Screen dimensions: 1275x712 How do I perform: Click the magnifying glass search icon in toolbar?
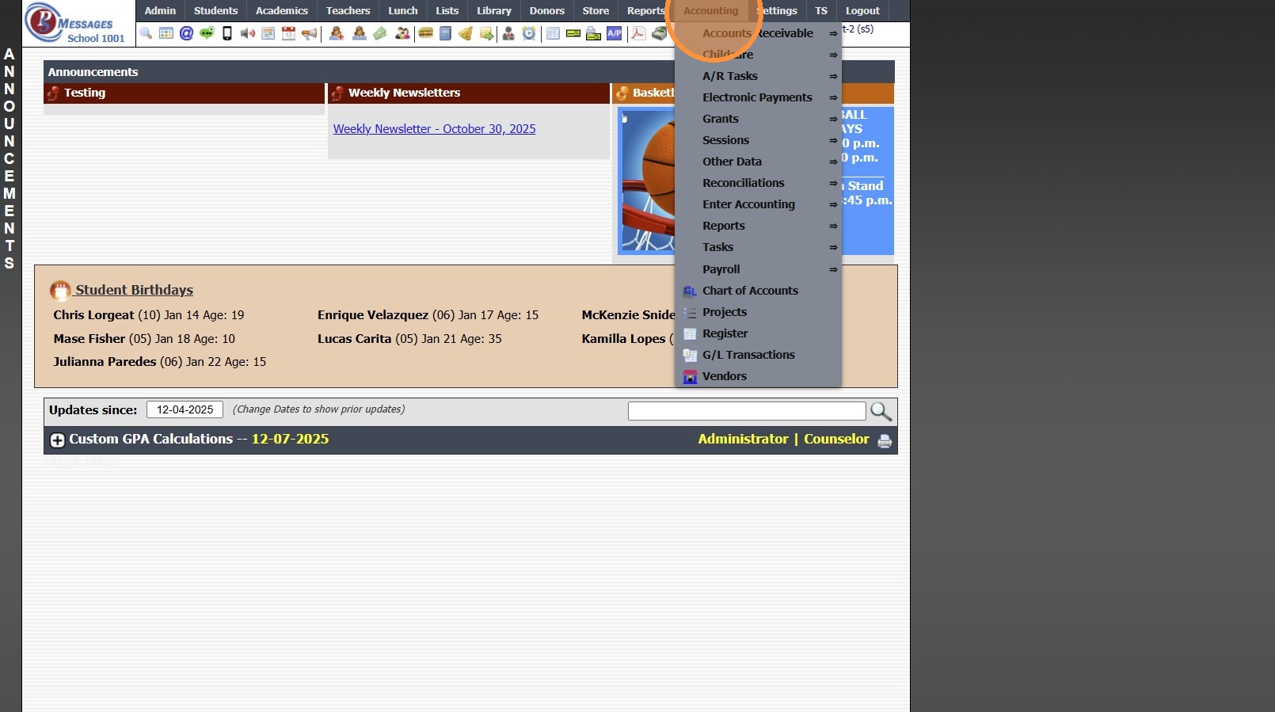[146, 33]
